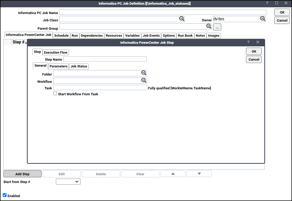Click into the Task input field
This screenshot has width=292, height=201.
click(x=100, y=87)
